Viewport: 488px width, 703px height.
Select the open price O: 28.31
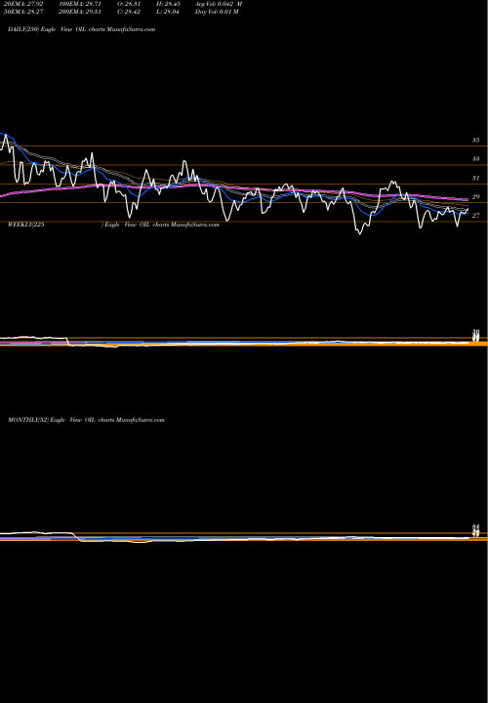129,4
